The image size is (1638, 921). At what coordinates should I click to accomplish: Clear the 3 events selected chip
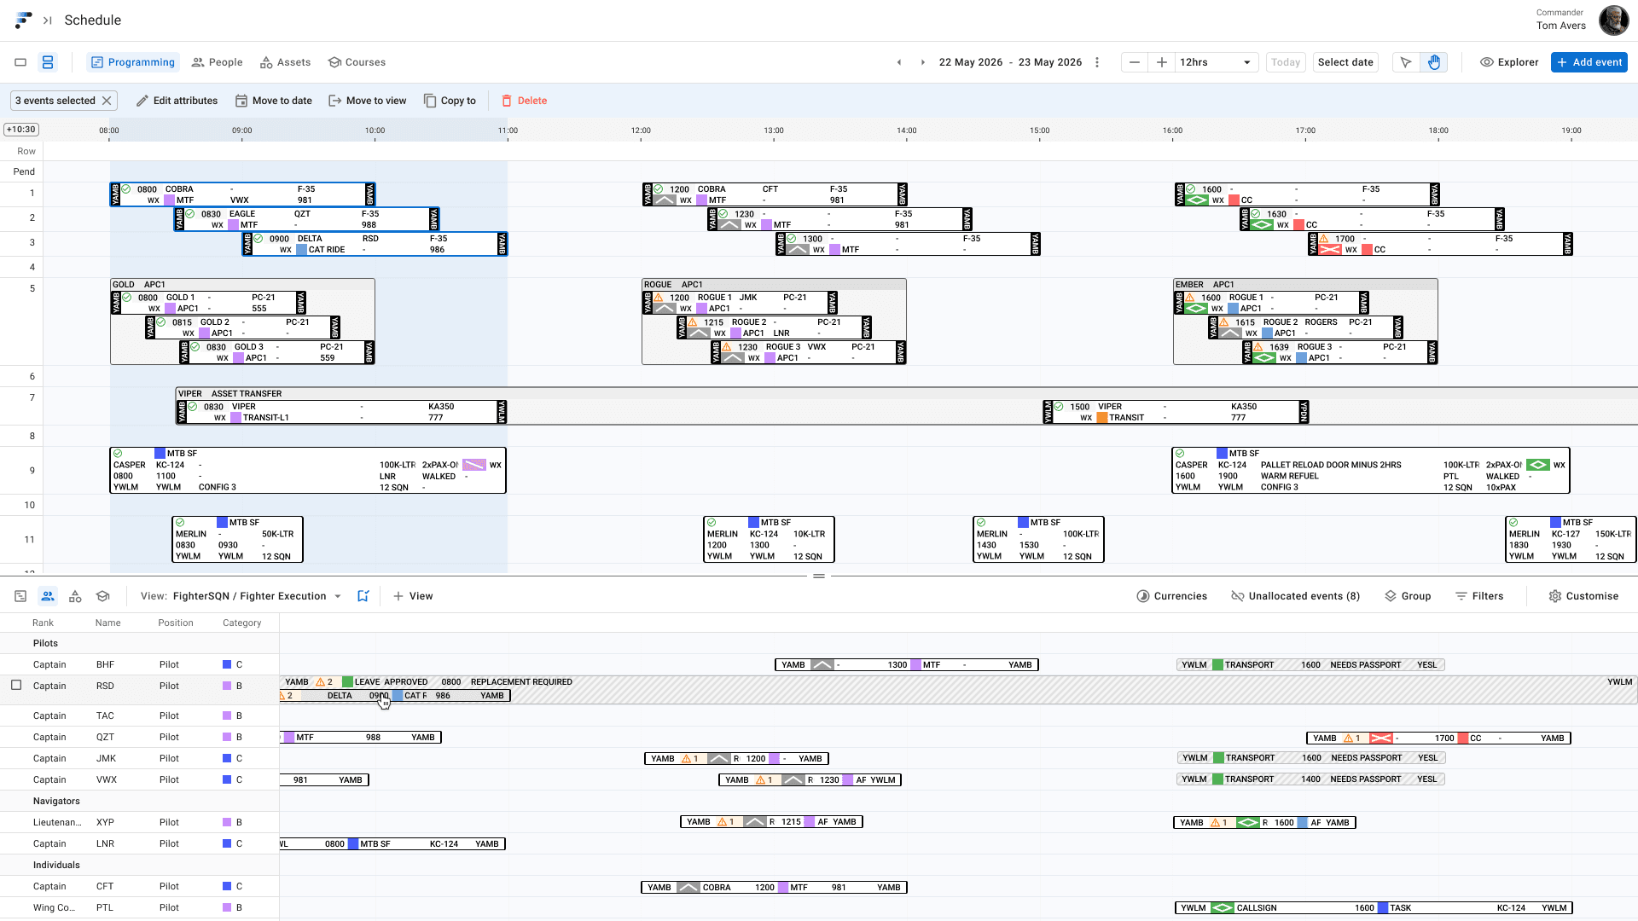click(107, 101)
